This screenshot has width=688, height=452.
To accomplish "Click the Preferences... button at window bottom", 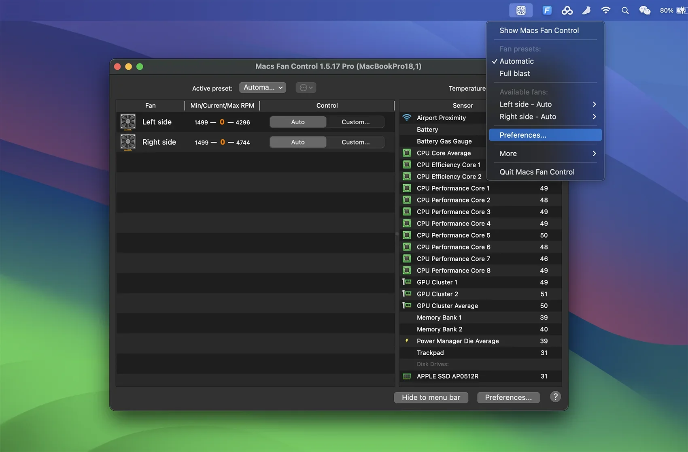I will [x=508, y=397].
